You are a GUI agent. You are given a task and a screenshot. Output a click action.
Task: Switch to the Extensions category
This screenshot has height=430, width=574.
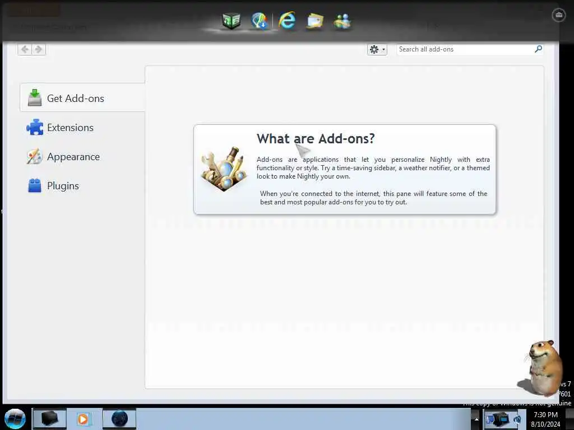point(82,127)
